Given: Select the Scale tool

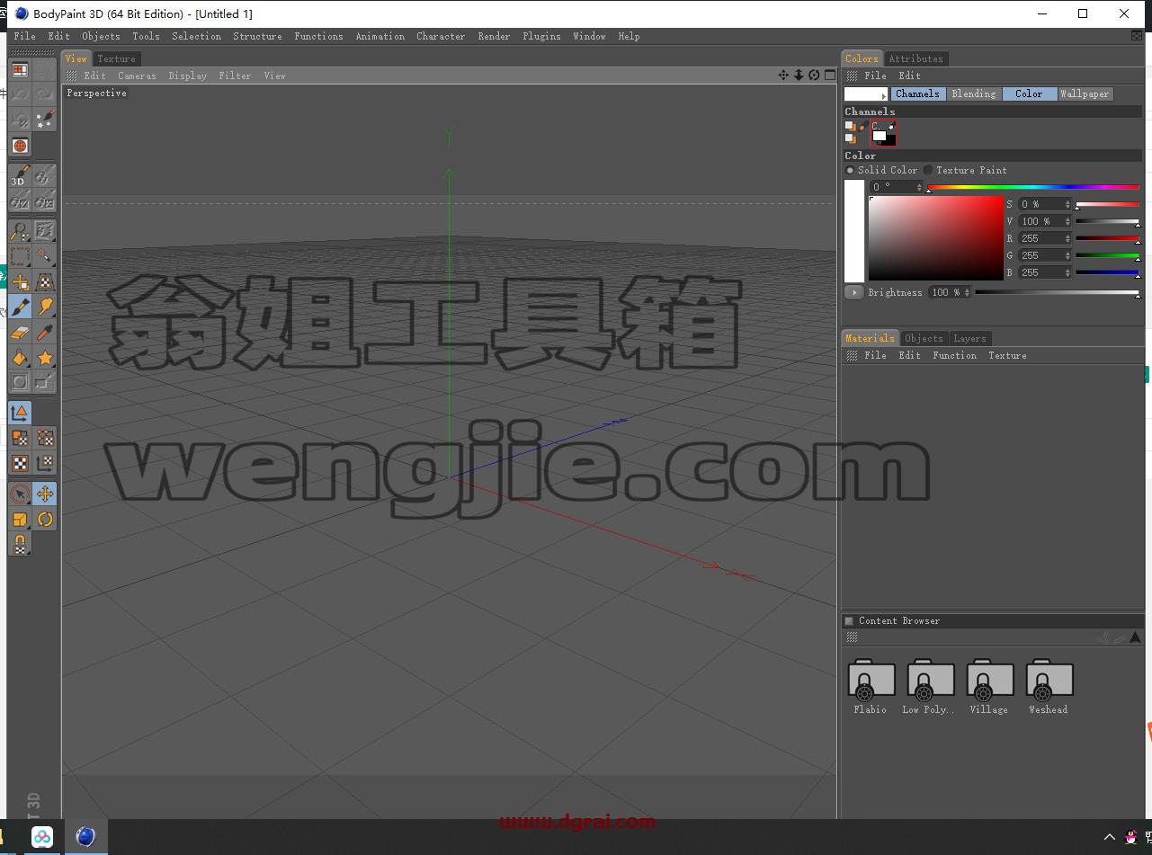Looking at the screenshot, I should pos(20,520).
